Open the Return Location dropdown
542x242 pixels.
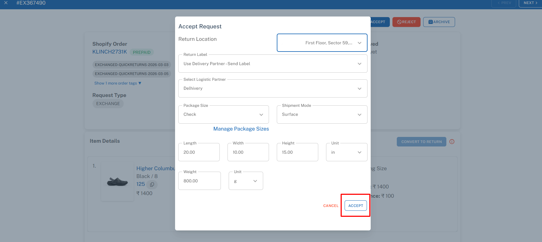coord(322,43)
